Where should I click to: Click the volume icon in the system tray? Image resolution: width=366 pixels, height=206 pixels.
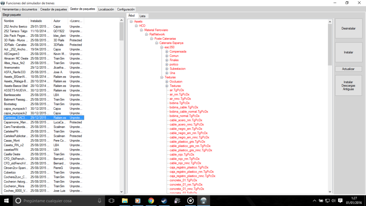click(x=333, y=201)
